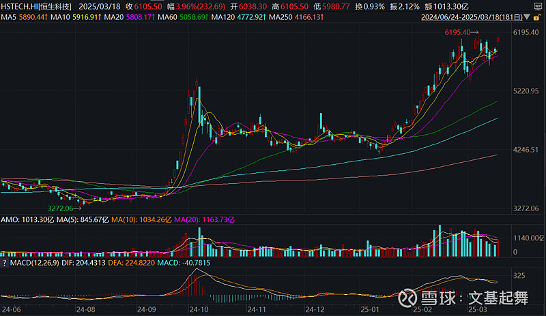Click the WP monitor icon at top right
This screenshot has width=546, height=316.
pyautogui.click(x=538, y=6)
